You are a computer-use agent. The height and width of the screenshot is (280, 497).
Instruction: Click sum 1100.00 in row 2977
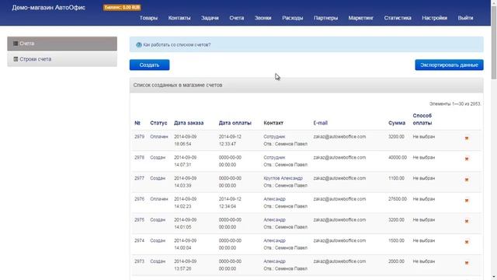coord(396,178)
